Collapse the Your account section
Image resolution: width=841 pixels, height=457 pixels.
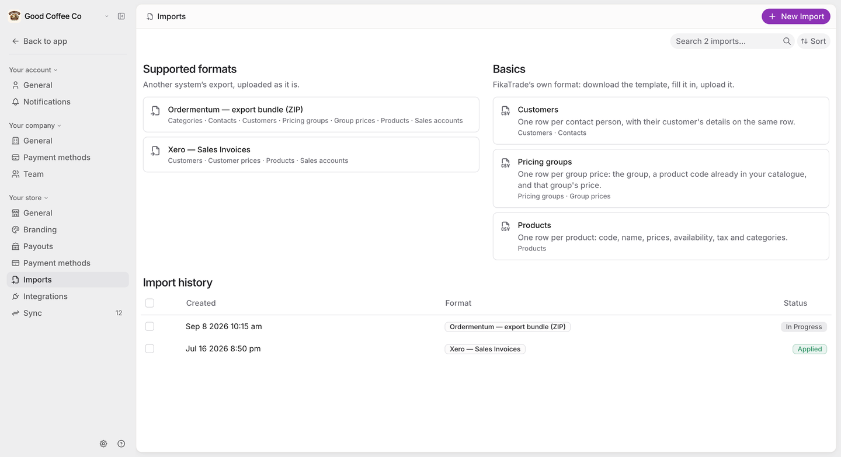[33, 70]
